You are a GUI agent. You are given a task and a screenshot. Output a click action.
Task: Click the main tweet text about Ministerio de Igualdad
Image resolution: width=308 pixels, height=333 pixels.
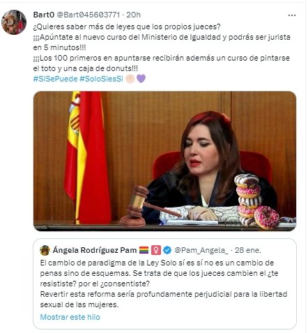[162, 47]
